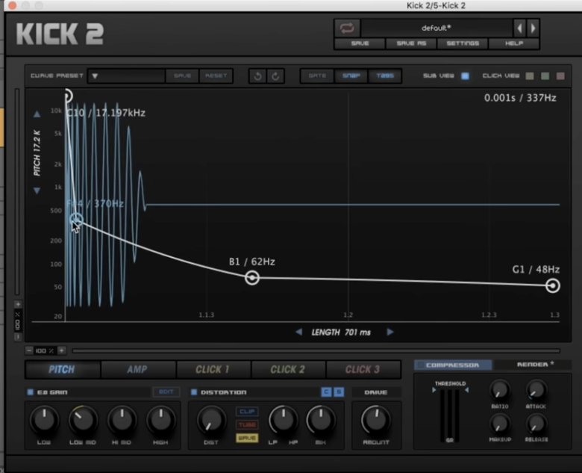The image size is (582, 473).
Task: Click horizontal zoom minus button
Action: (29, 350)
